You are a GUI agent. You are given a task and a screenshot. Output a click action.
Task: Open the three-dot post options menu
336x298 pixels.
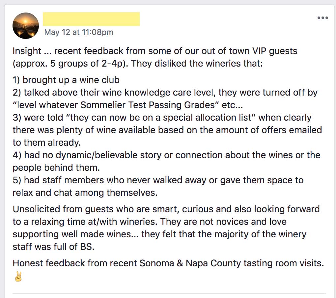tap(323, 18)
